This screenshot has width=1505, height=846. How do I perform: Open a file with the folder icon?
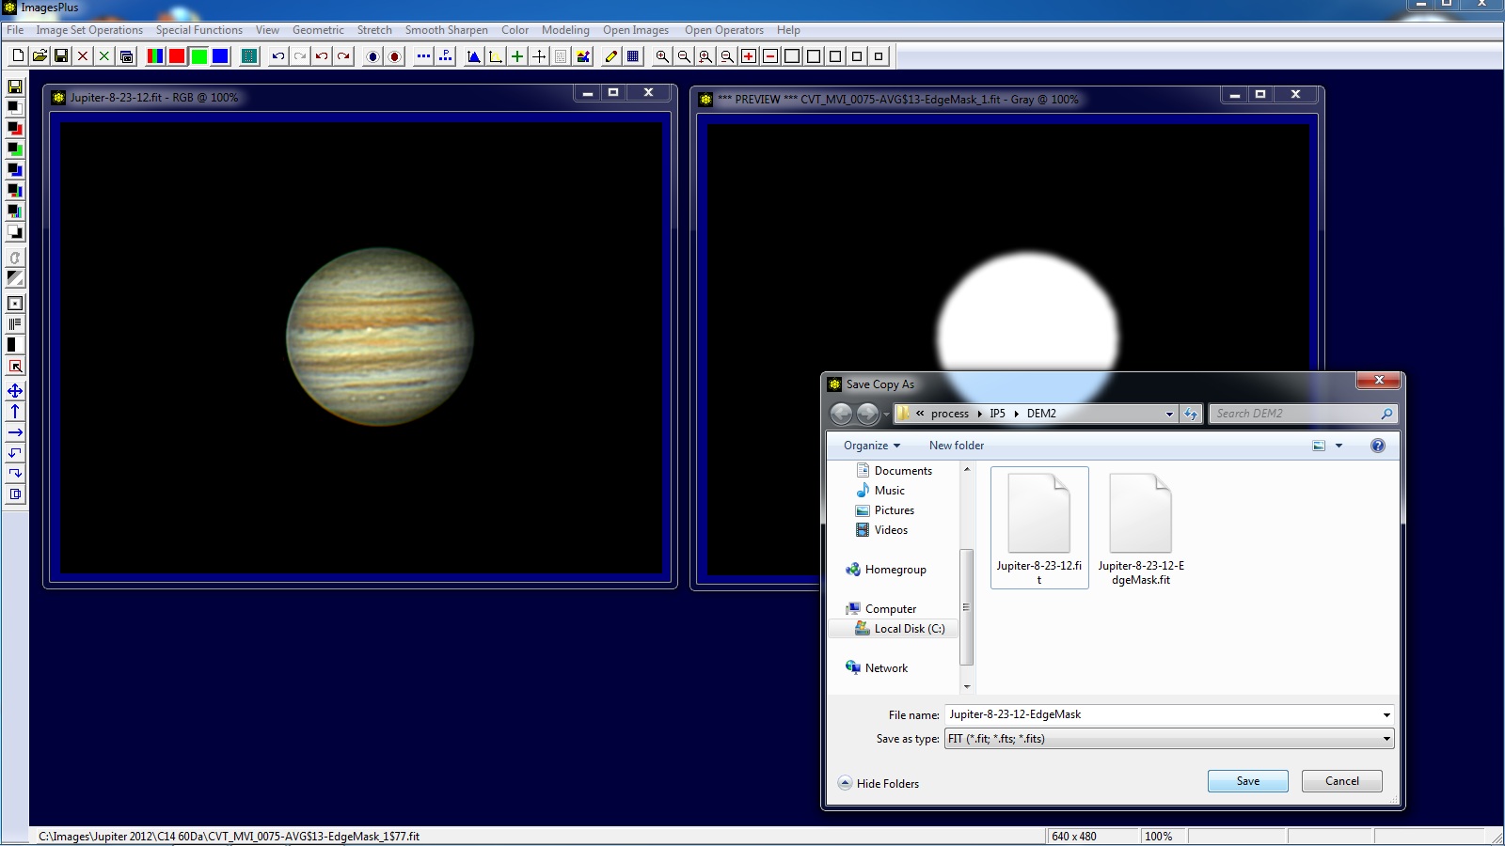40,56
